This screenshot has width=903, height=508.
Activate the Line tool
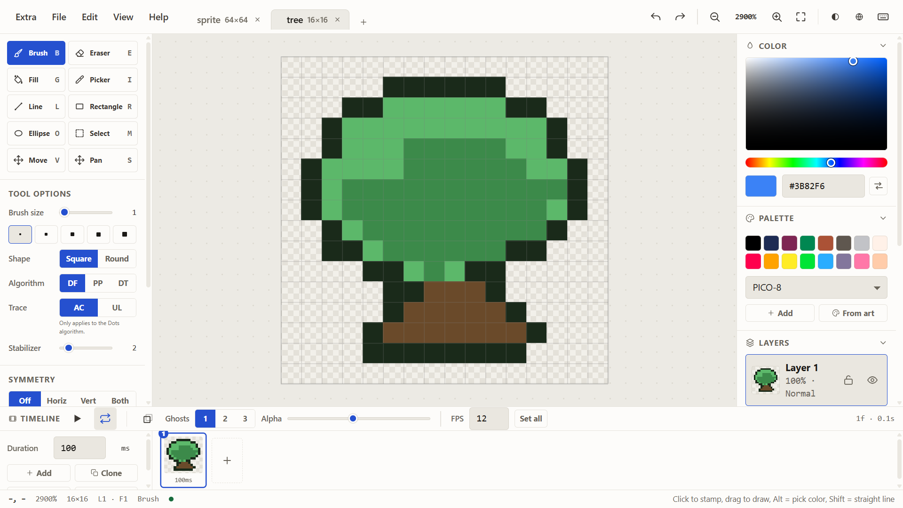point(36,107)
